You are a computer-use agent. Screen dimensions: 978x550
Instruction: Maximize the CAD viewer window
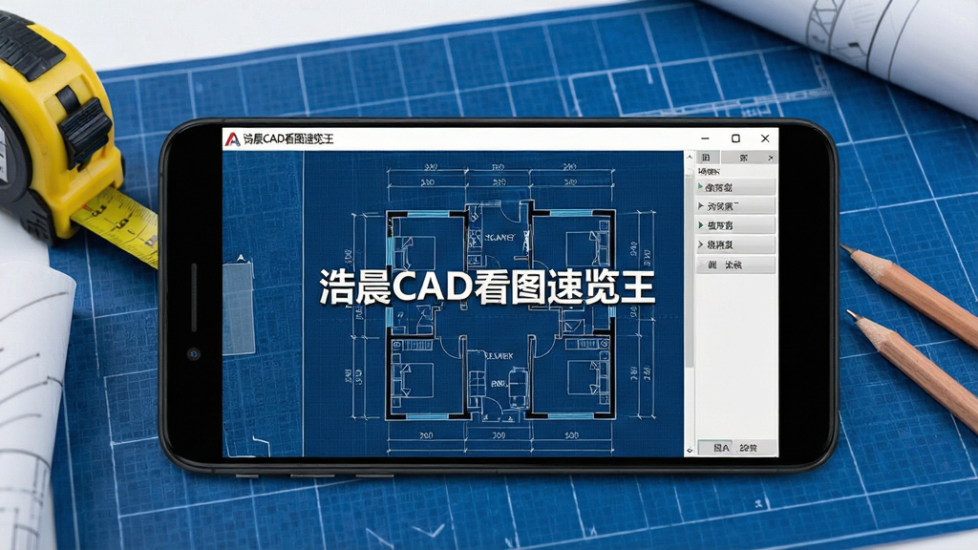point(735,138)
